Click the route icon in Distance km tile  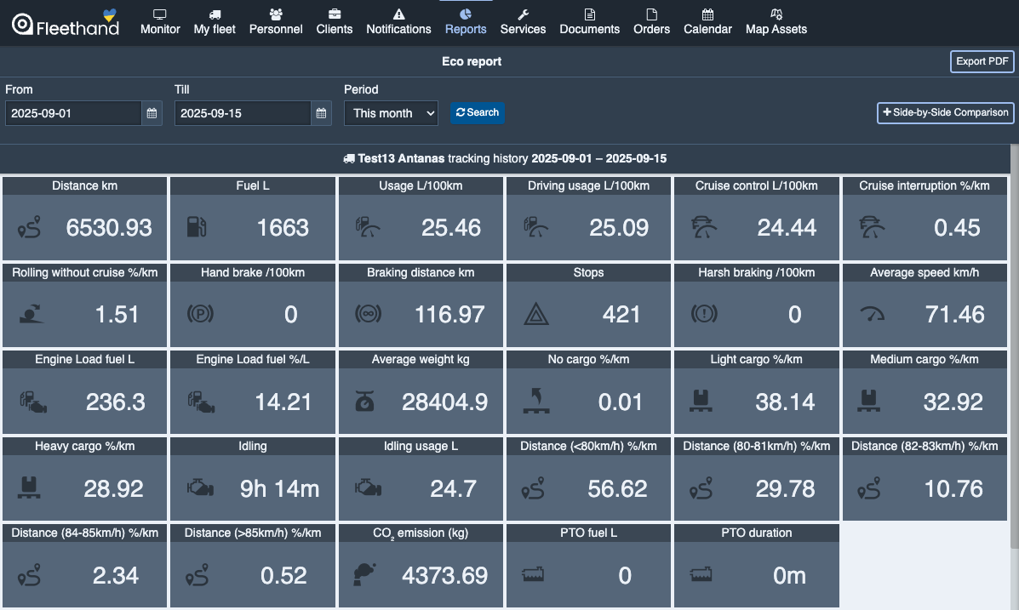pos(29,227)
